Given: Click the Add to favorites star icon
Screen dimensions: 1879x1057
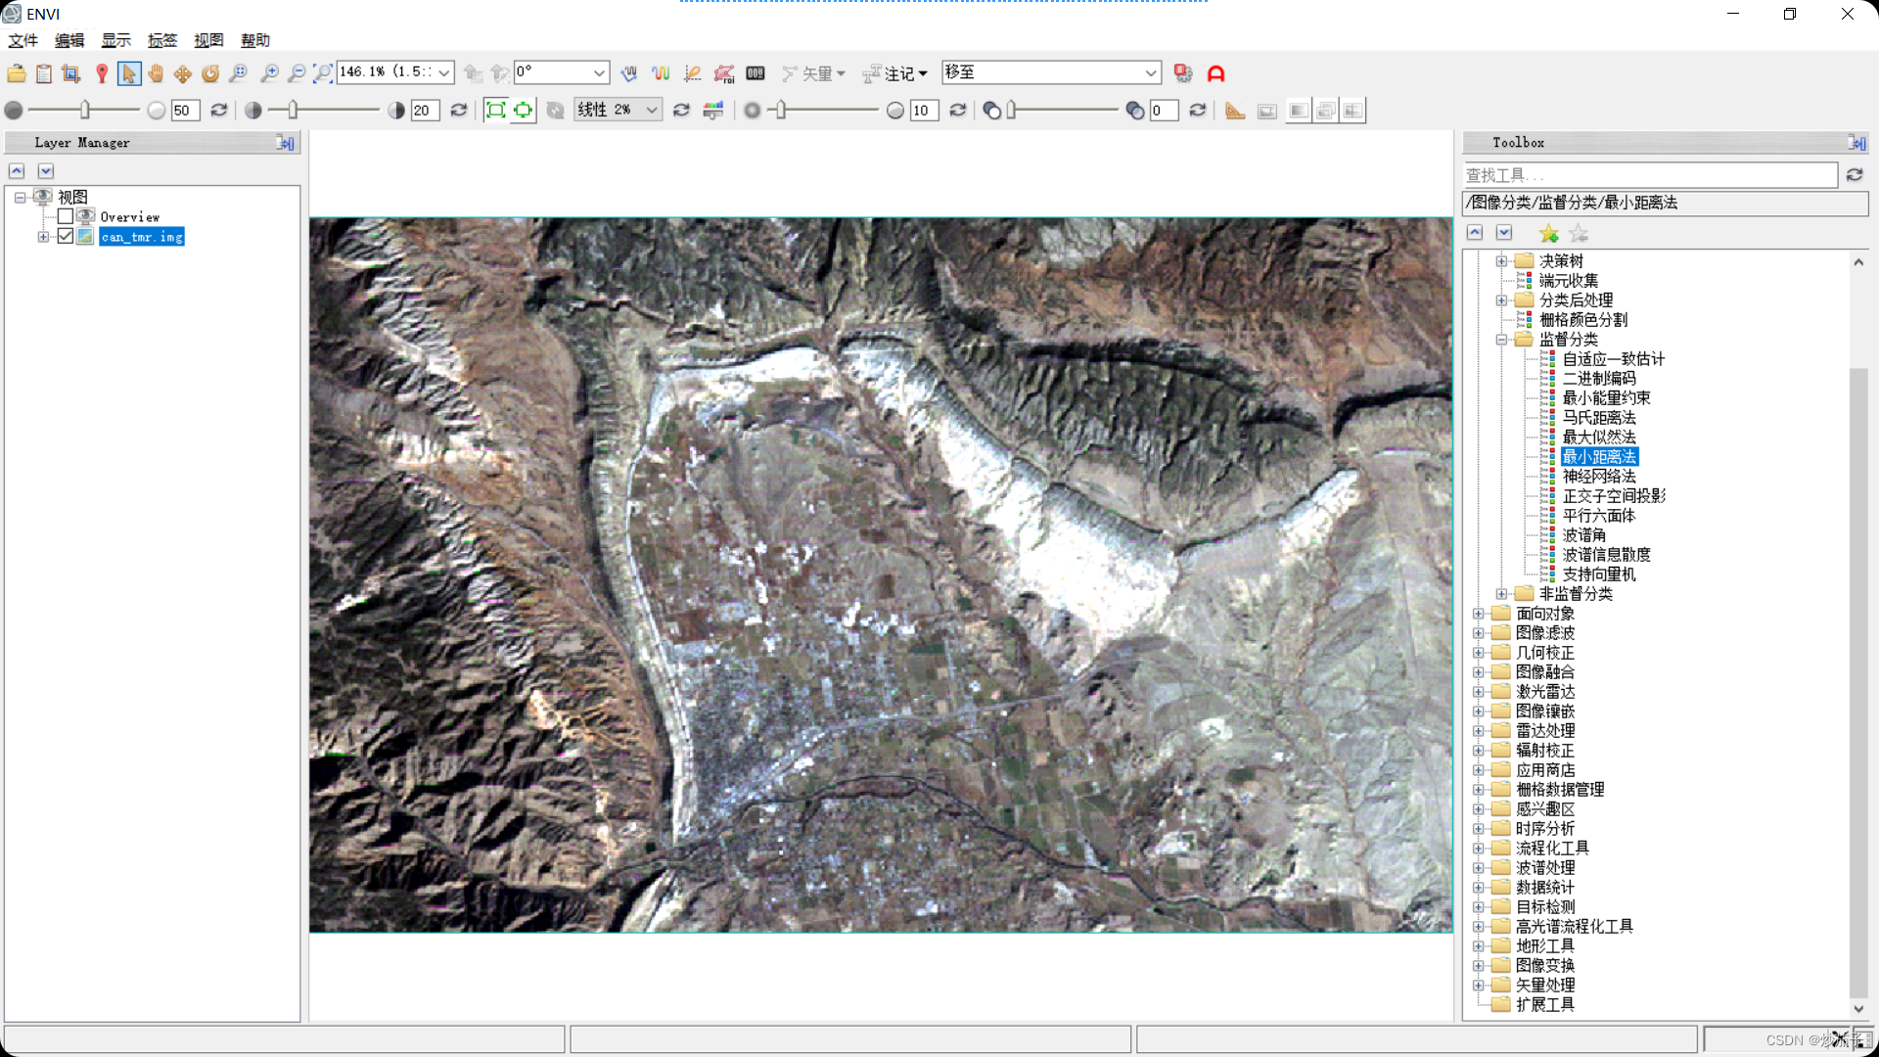Looking at the screenshot, I should click(1548, 233).
